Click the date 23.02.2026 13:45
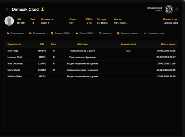Screen dimensions: 185x137 click(x=166, y=76)
